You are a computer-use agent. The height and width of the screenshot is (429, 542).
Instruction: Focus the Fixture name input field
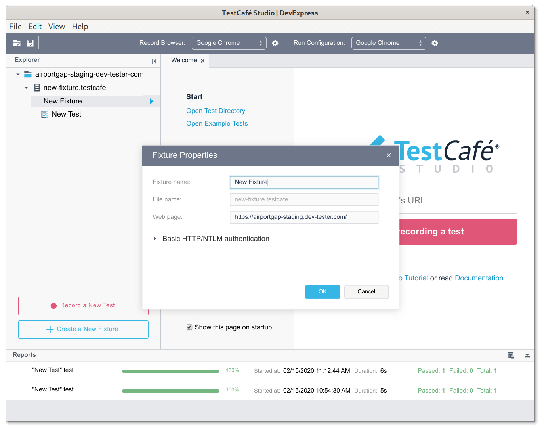304,182
